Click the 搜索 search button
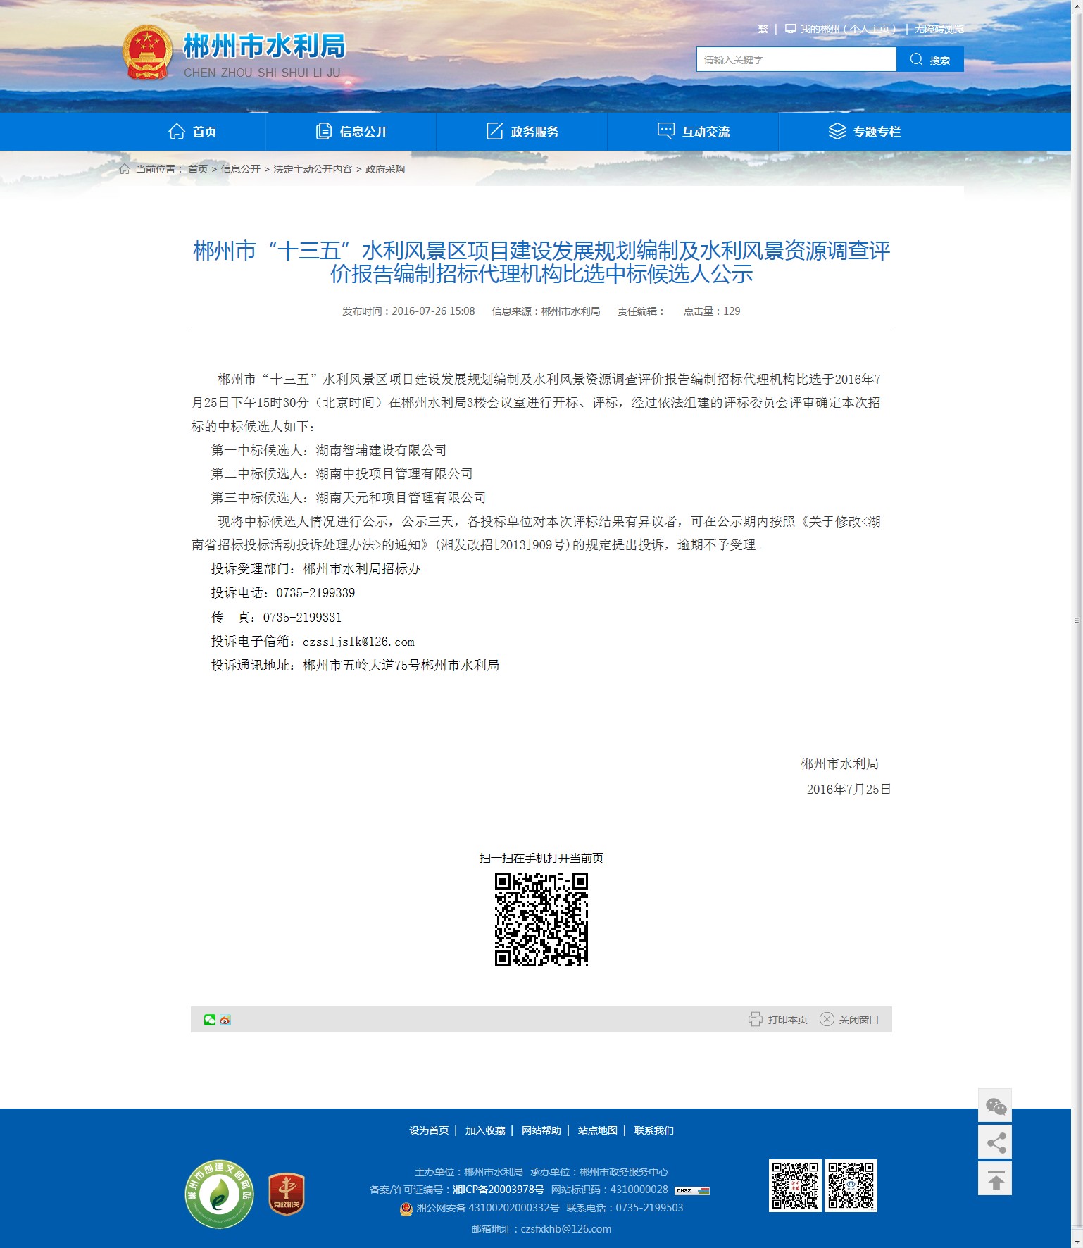The height and width of the screenshot is (1248, 1083). click(930, 59)
